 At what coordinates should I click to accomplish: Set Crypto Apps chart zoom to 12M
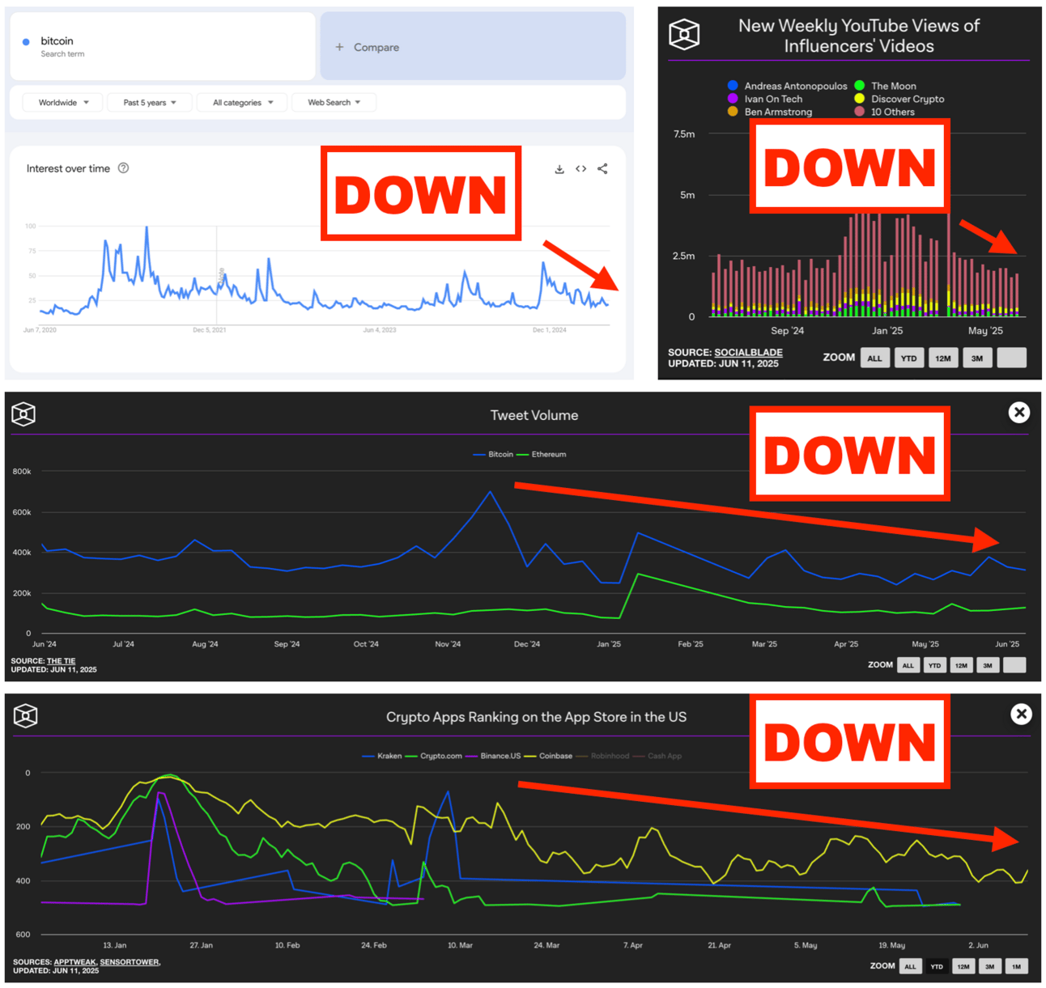click(963, 966)
